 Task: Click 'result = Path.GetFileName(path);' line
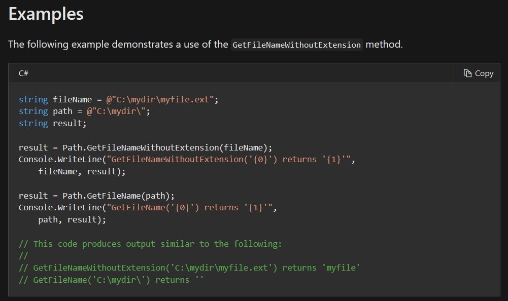pyautogui.click(x=96, y=196)
